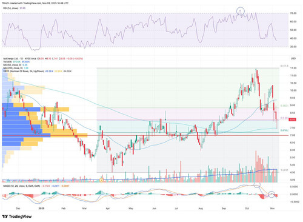Click the orange event marker on the volume pane
303x222 pixels.
click(x=102, y=180)
